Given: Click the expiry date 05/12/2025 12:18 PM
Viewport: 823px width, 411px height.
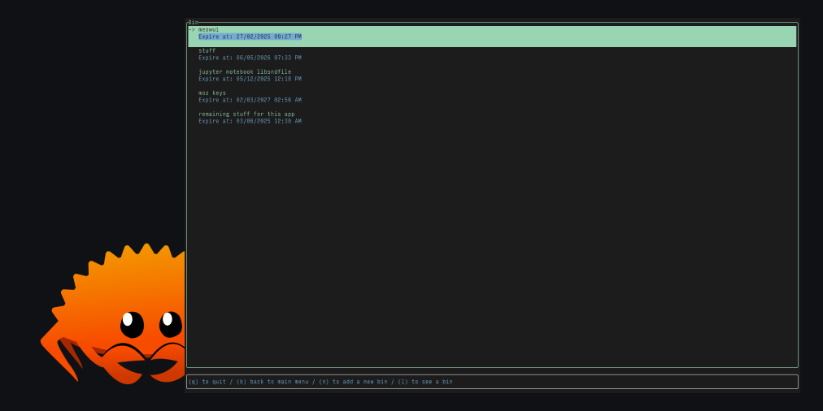Looking at the screenshot, I should pos(250,79).
